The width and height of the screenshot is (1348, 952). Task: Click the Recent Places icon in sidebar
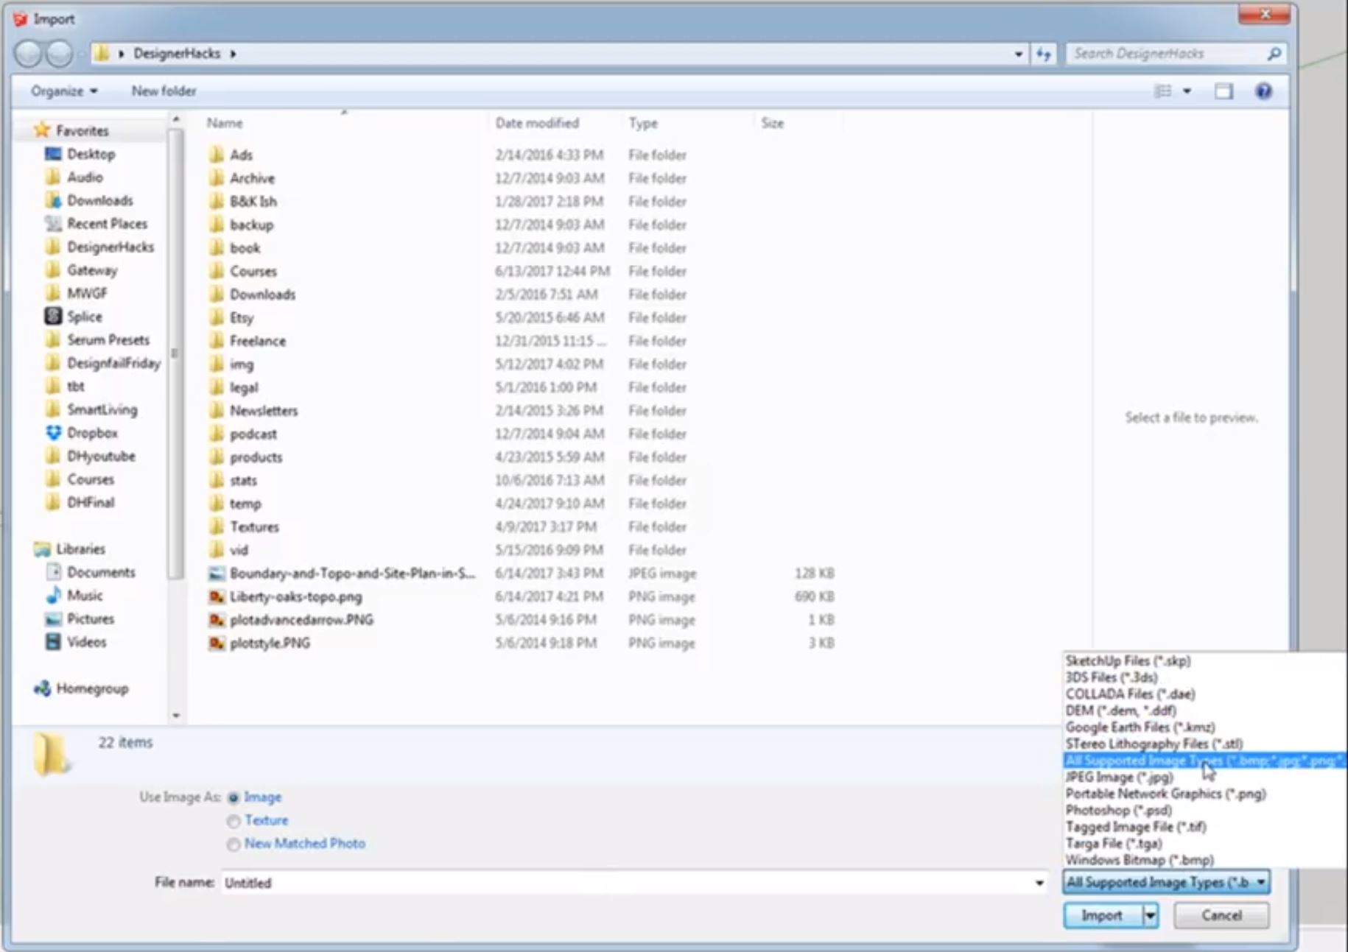tap(53, 224)
